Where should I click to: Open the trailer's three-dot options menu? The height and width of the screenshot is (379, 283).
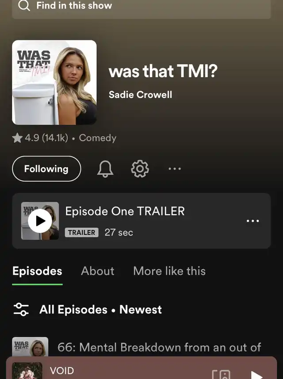pos(252,221)
